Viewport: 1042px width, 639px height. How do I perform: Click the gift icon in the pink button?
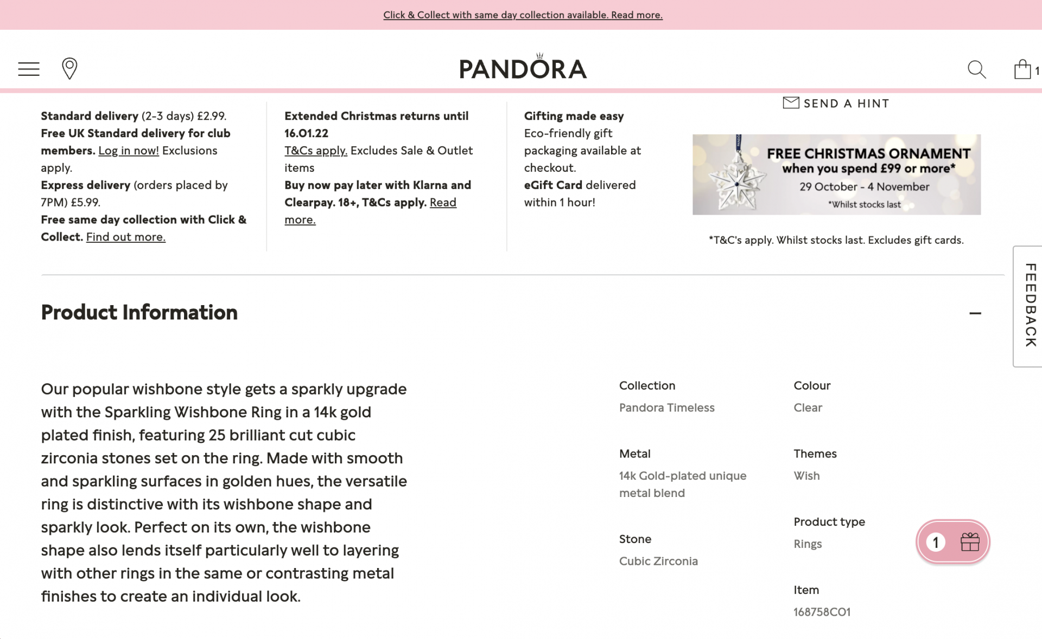[x=970, y=541]
